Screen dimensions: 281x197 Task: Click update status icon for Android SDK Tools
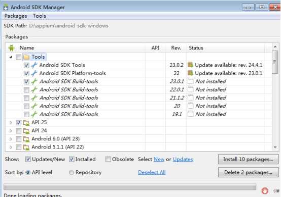pyautogui.click(x=190, y=65)
